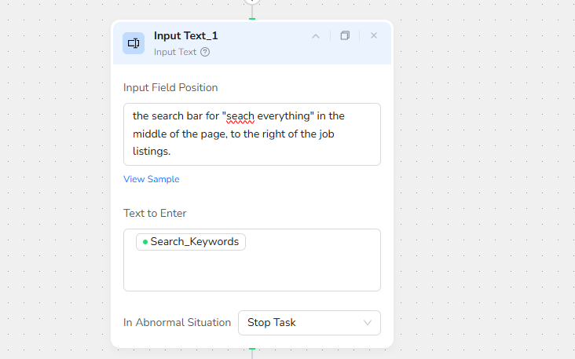Screen dimensions: 575x359
Task: Collapse the Input Text_1 node card
Action: point(316,35)
